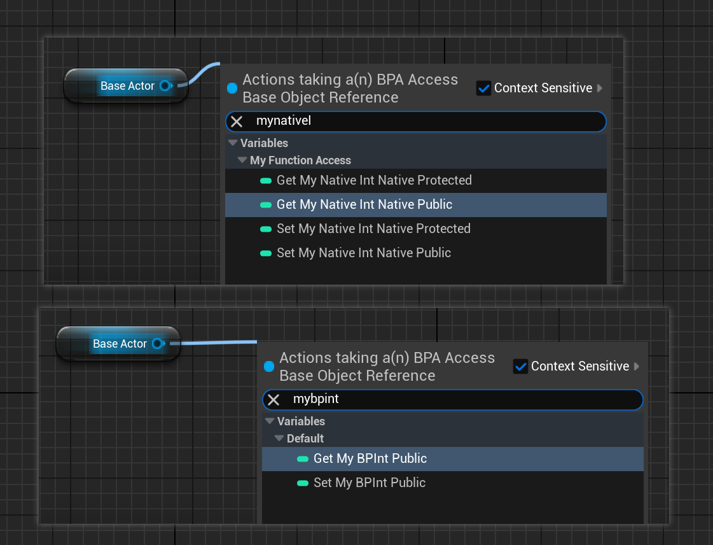Collapse the Variables category in the lower menu

269,421
